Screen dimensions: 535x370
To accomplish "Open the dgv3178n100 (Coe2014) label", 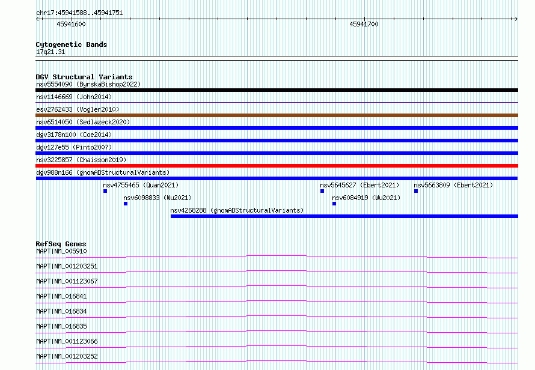I will pos(74,135).
